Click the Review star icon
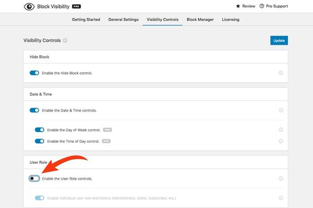Screen dimensions: 313x208 238,6
